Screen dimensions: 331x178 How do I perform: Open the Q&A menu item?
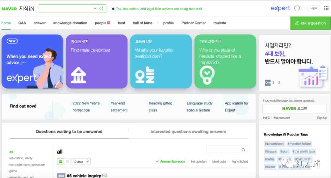22,23
